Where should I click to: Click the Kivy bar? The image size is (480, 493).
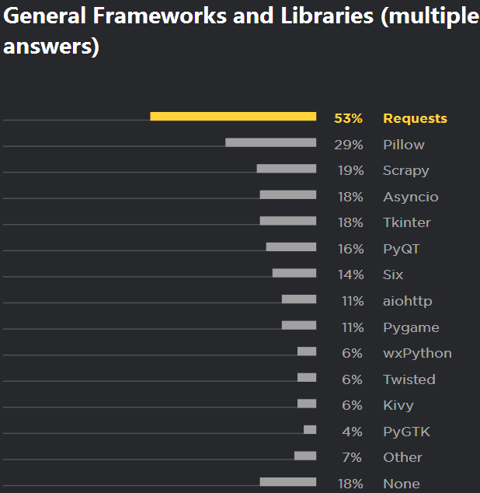pyautogui.click(x=306, y=404)
